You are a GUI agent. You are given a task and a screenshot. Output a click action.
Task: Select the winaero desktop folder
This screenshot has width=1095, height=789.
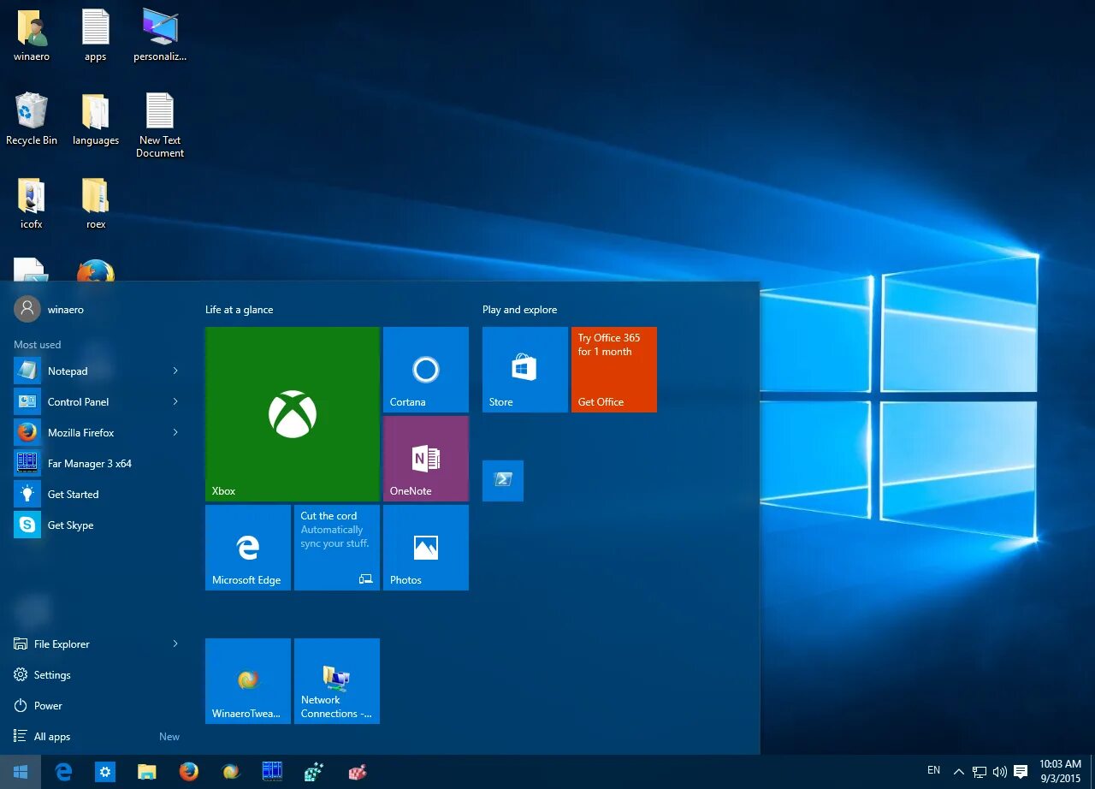point(32,36)
